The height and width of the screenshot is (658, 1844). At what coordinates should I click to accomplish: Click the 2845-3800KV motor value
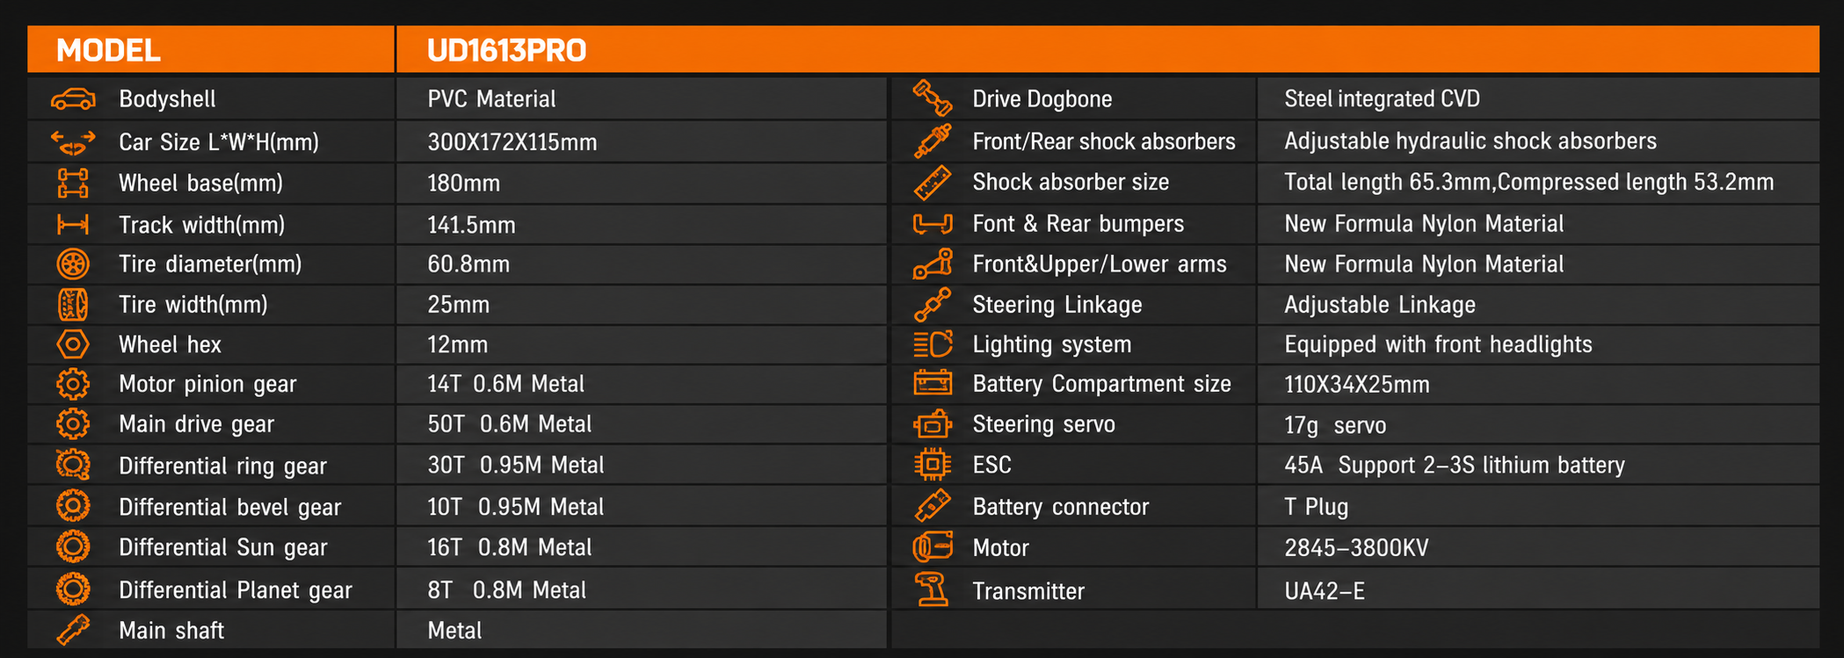(1356, 548)
